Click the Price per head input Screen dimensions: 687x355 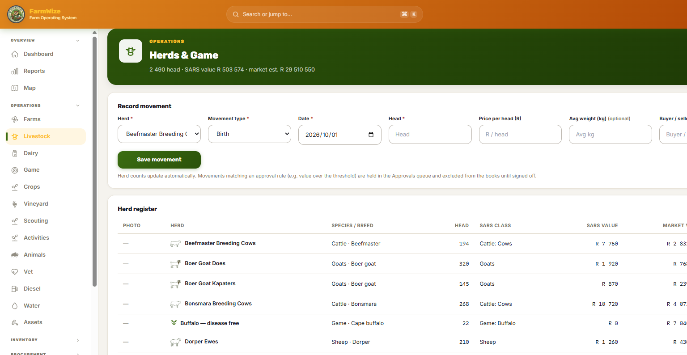pos(520,134)
